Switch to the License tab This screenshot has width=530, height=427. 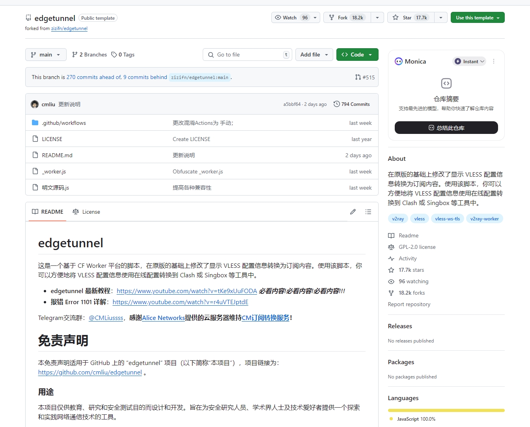click(x=86, y=212)
